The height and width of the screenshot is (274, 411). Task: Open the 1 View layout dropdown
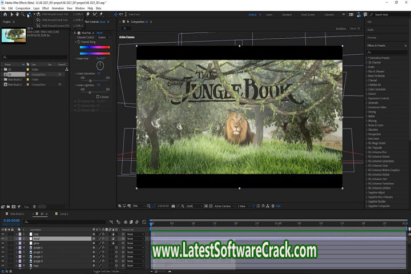[244, 206]
